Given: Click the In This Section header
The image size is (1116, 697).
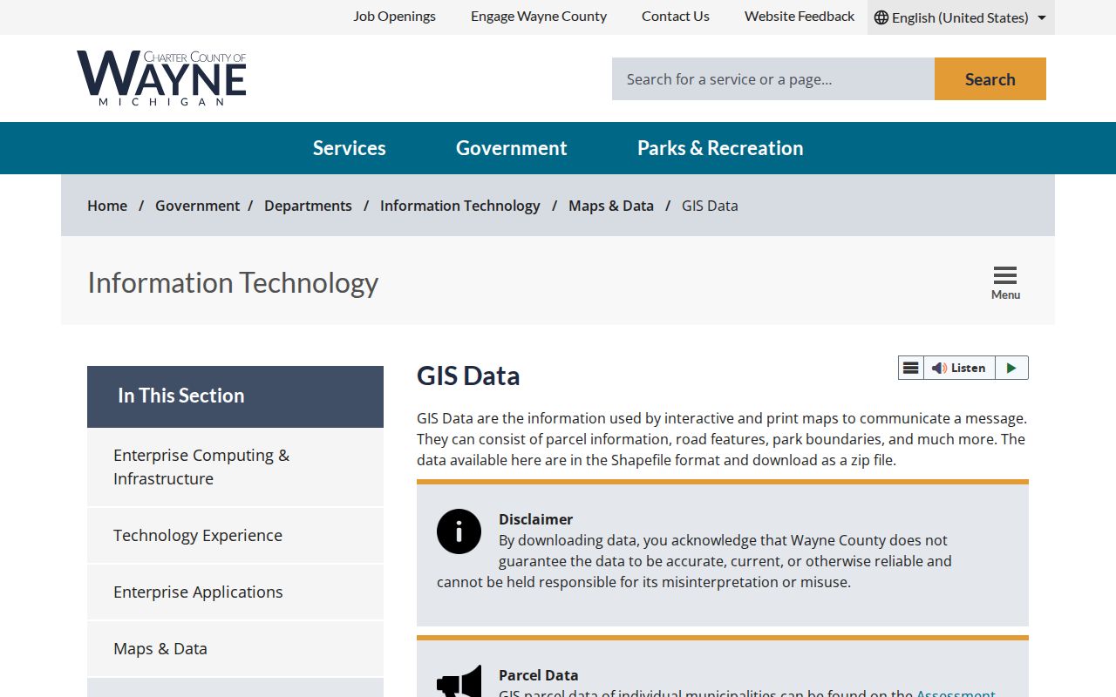Looking at the screenshot, I should pos(235,396).
